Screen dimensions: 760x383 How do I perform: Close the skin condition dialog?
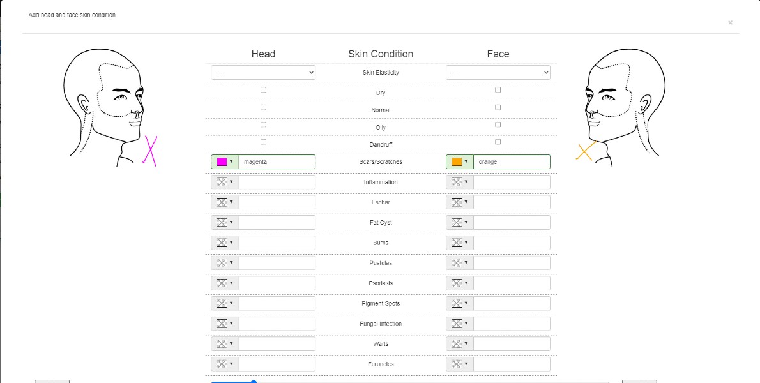(730, 22)
